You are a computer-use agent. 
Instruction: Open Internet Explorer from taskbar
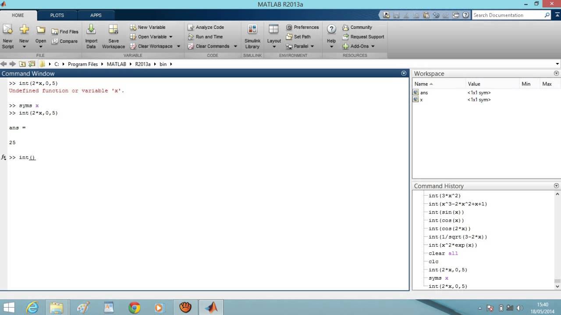(x=32, y=308)
